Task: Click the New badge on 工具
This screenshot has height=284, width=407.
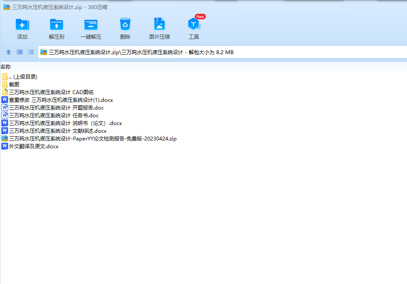Action: click(x=200, y=17)
